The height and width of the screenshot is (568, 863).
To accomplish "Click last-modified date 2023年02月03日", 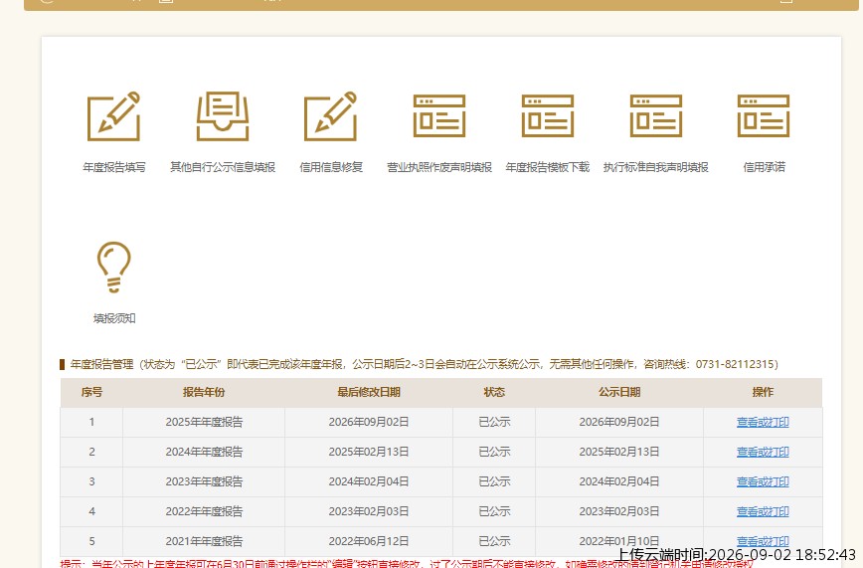I will click(369, 511).
